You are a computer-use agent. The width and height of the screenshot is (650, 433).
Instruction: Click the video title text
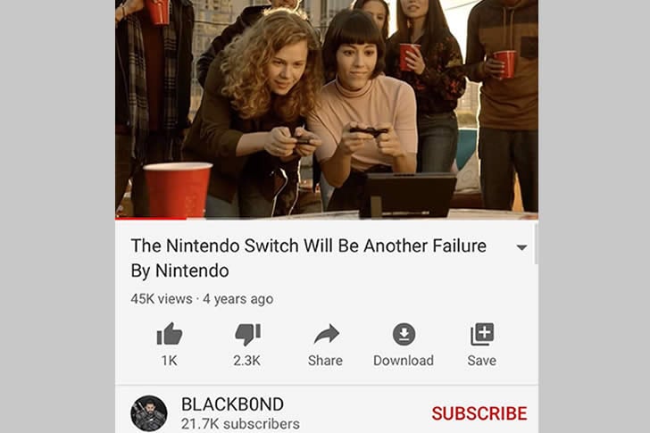pos(308,258)
